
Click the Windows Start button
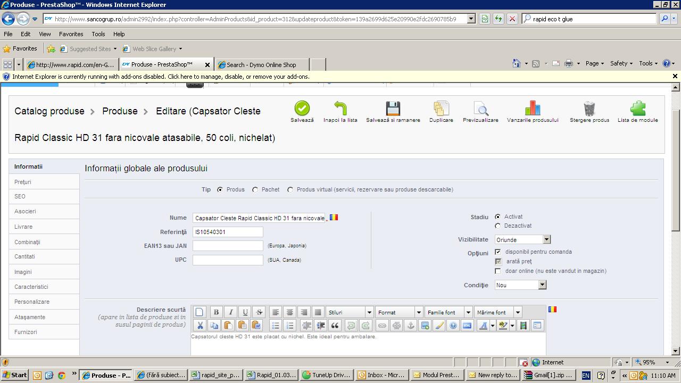15,375
